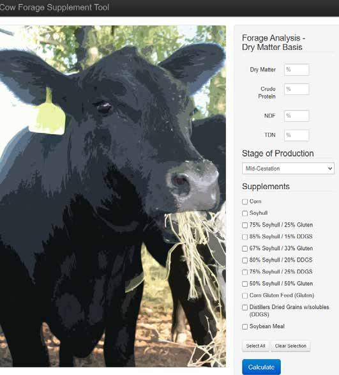Image resolution: width=339 pixels, height=375 pixels.
Task: Select the TDN percent input field
Action: (x=297, y=135)
